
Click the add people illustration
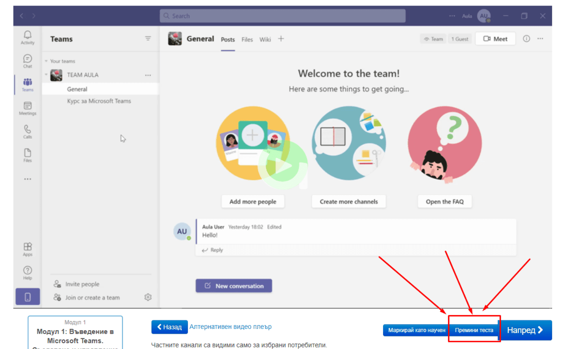tap(253, 143)
